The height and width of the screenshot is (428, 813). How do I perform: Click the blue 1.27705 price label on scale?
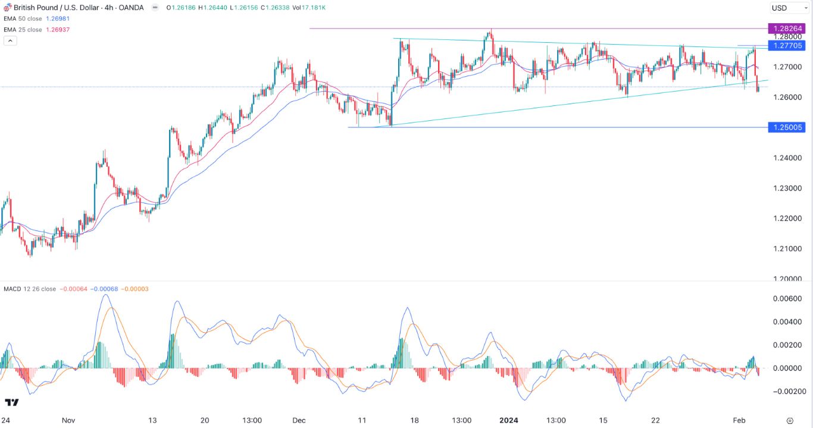click(787, 46)
